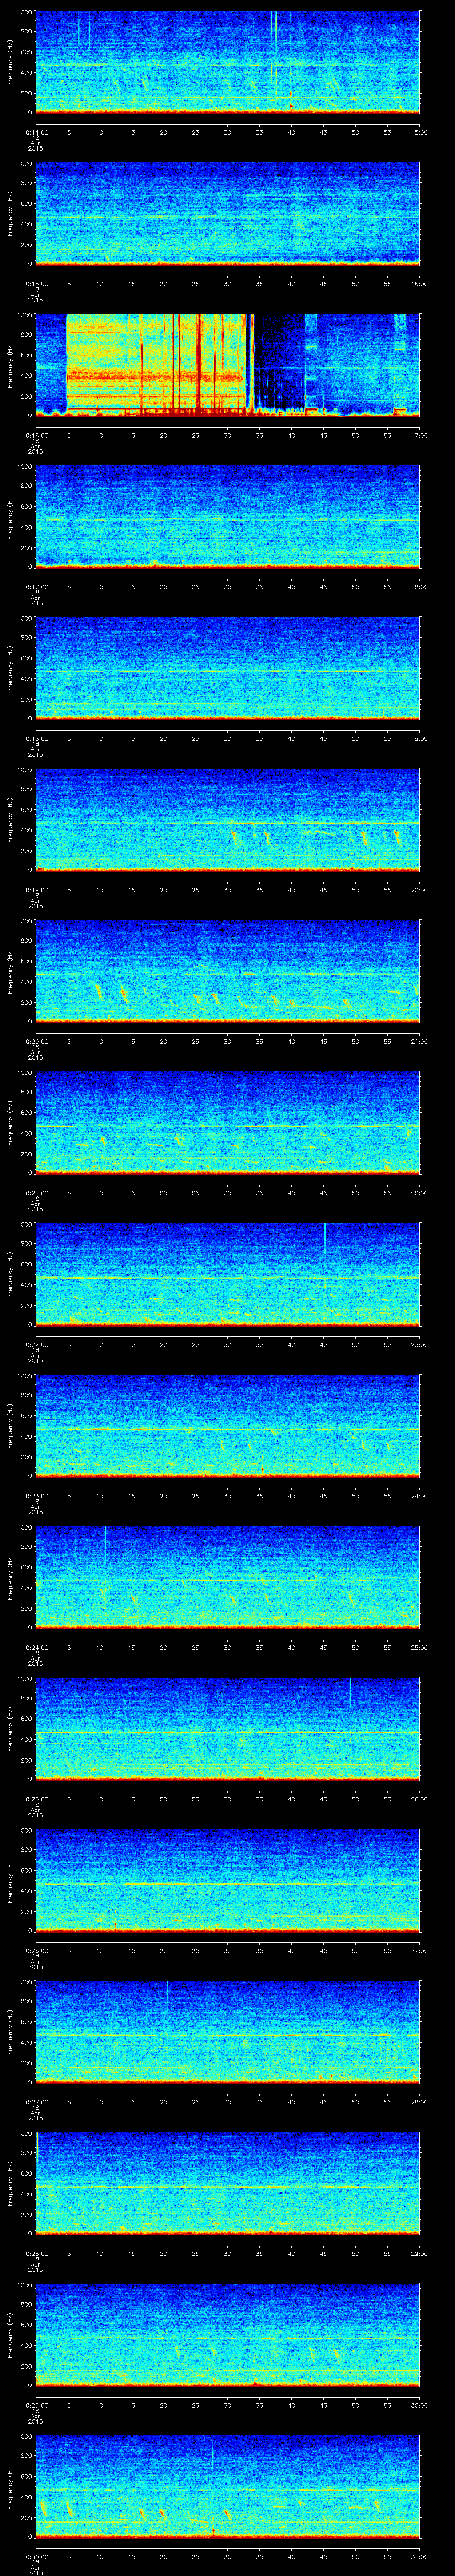The height and width of the screenshot is (2576, 455).
Task: Open the 0:14:00 spectrogram plot
Action: click(x=227, y=62)
